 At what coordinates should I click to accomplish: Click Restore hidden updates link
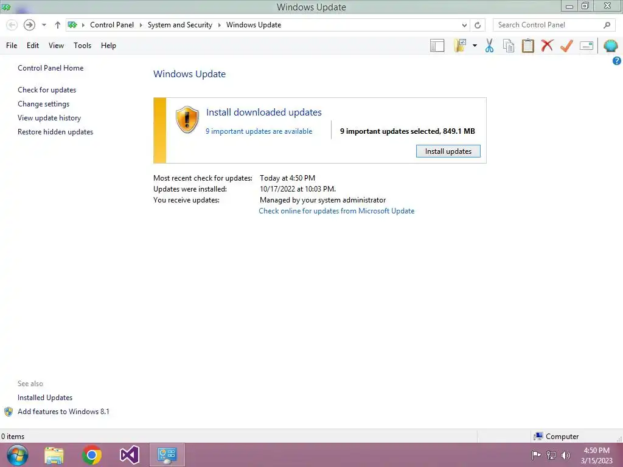[55, 132]
